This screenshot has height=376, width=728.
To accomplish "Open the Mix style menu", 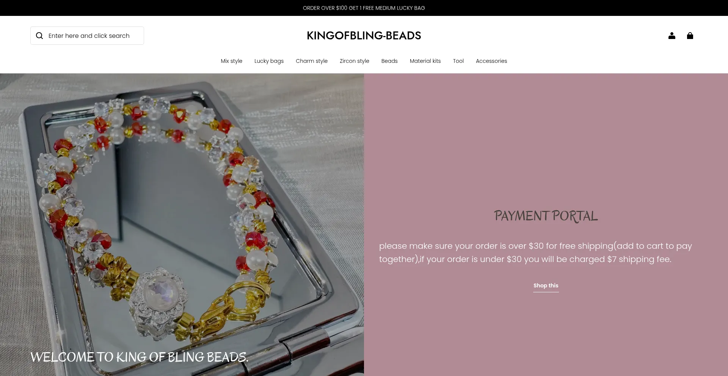I will tap(231, 61).
